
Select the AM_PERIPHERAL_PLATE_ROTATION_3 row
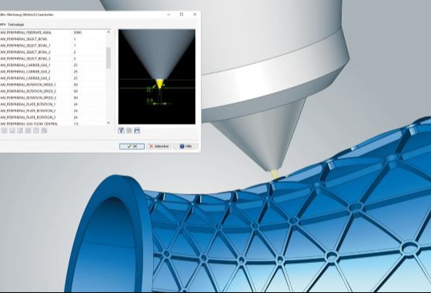(x=53, y=118)
